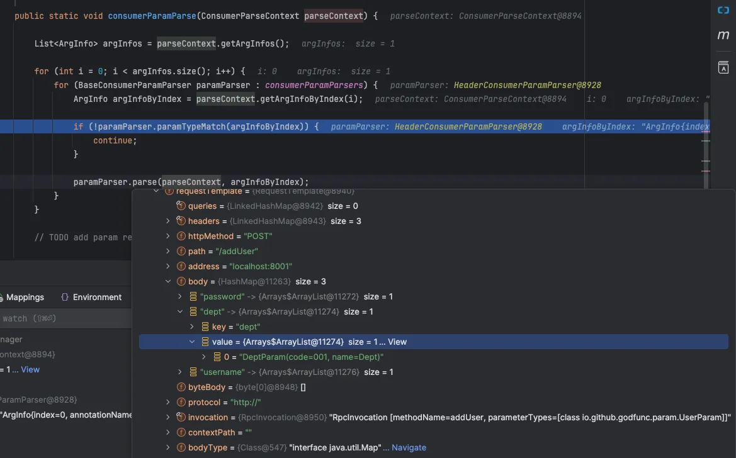
Task: Click the element icon beside 0 = DeptParam
Action: 217,357
